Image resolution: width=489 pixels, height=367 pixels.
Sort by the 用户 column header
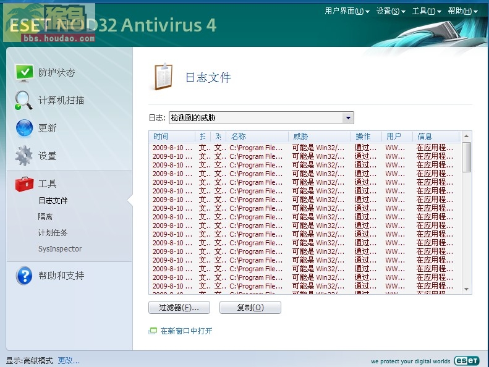[398, 137]
